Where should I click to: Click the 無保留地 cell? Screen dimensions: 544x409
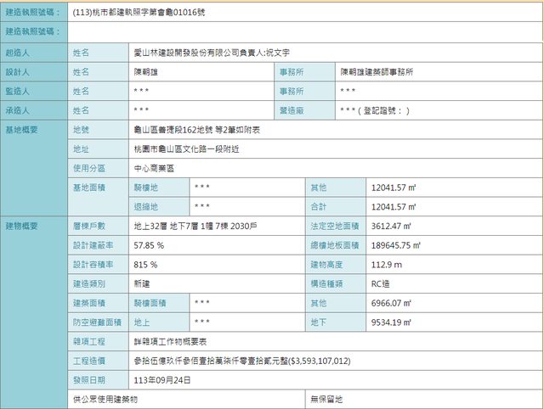329,399
